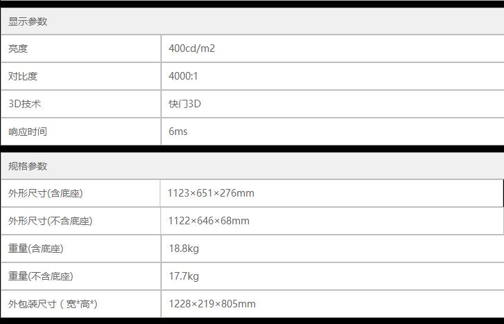Select the 3D技术 label cell

pos(25,104)
